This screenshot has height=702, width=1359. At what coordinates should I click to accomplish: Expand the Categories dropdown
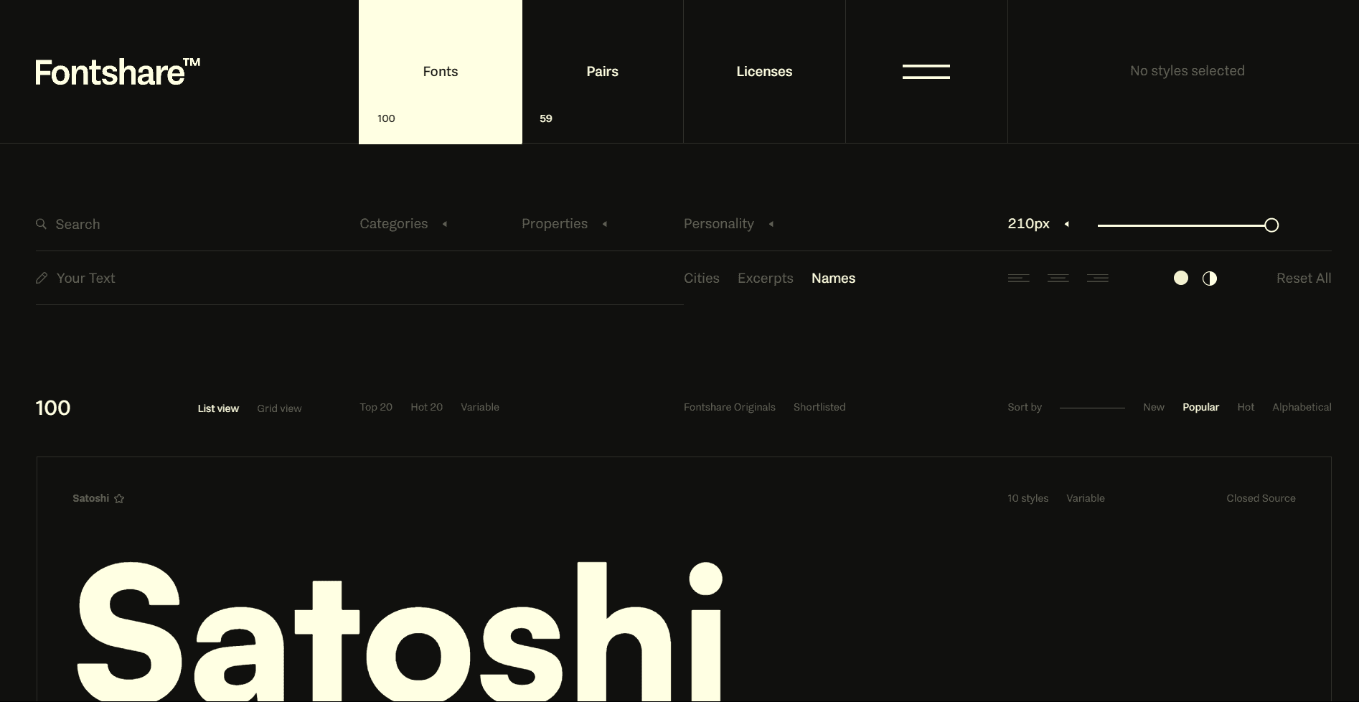coord(393,224)
